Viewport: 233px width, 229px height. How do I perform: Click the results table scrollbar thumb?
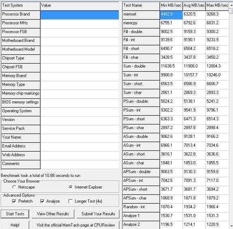coord(231,11)
